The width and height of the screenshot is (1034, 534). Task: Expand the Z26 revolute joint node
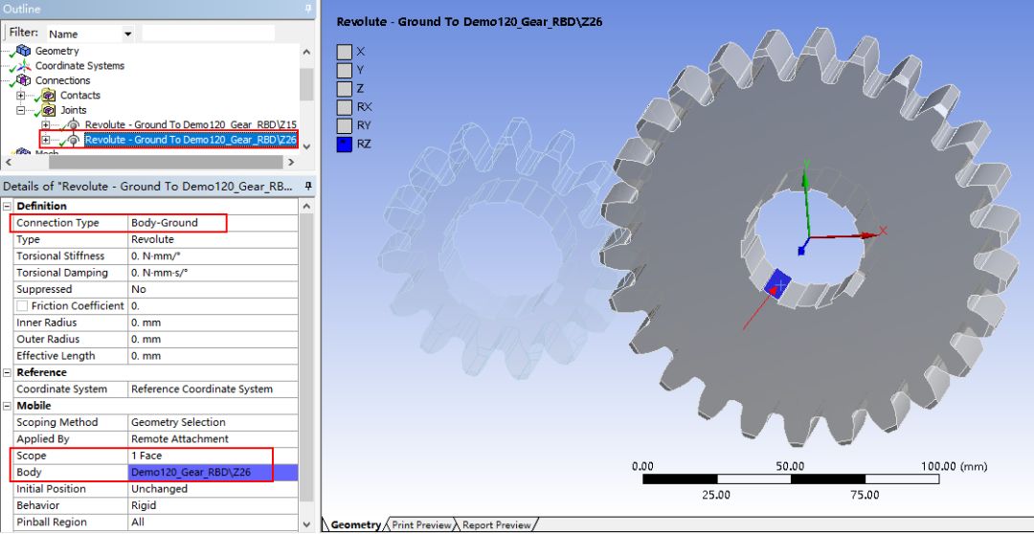pyautogui.click(x=46, y=140)
